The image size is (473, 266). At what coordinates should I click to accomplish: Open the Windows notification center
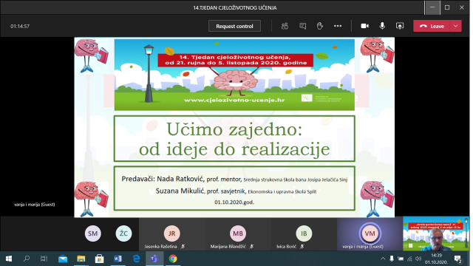(x=458, y=259)
